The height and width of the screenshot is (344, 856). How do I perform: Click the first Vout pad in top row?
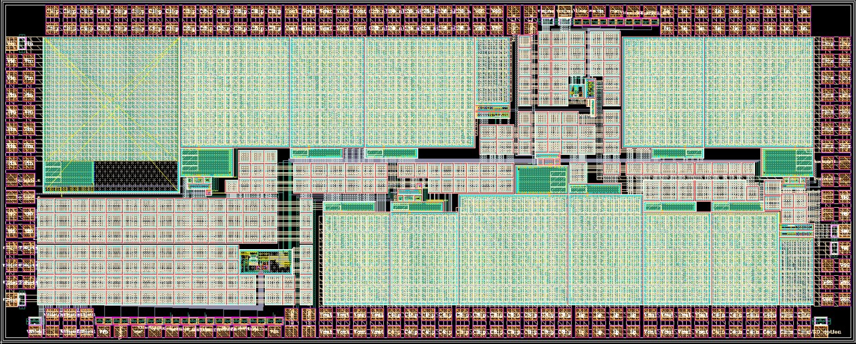click(292, 11)
